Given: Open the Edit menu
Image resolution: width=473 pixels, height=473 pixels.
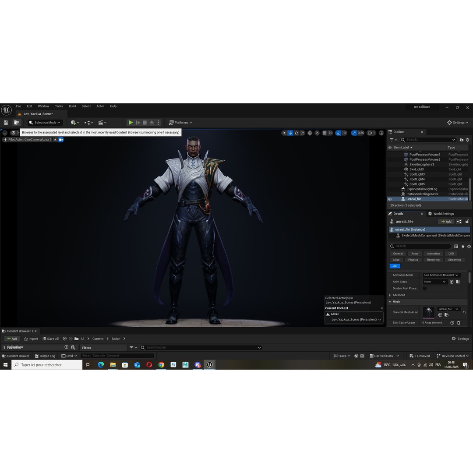Looking at the screenshot, I should click(x=30, y=106).
